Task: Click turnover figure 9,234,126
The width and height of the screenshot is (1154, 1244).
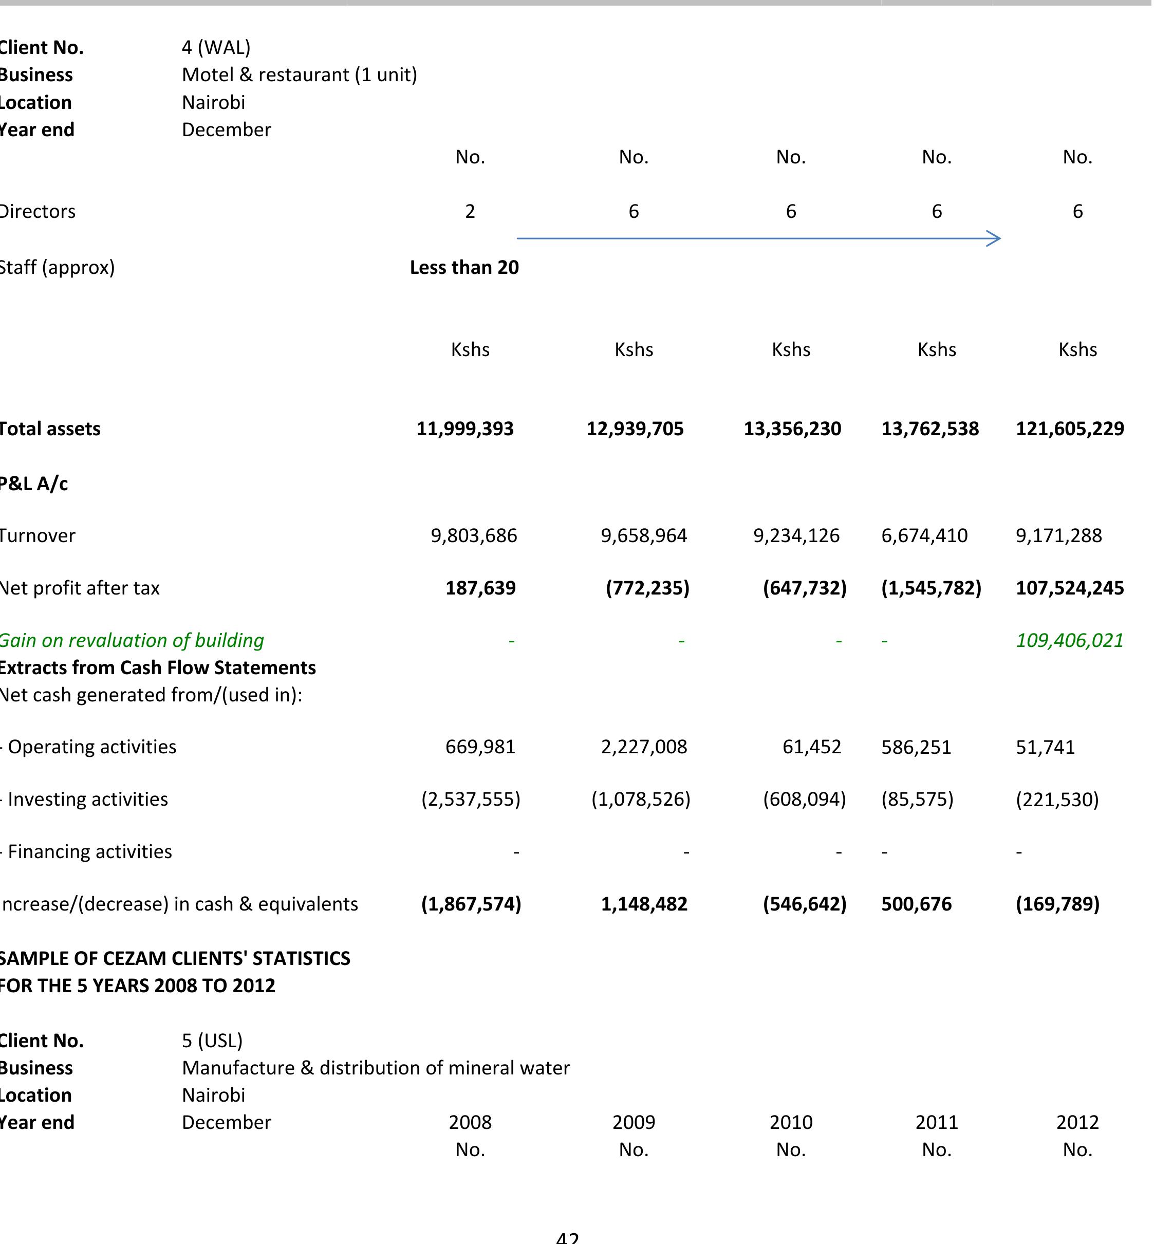Action: click(x=797, y=536)
